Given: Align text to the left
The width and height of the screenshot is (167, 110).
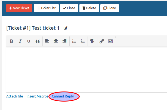Looking at the screenshot, I should pos(47,41).
